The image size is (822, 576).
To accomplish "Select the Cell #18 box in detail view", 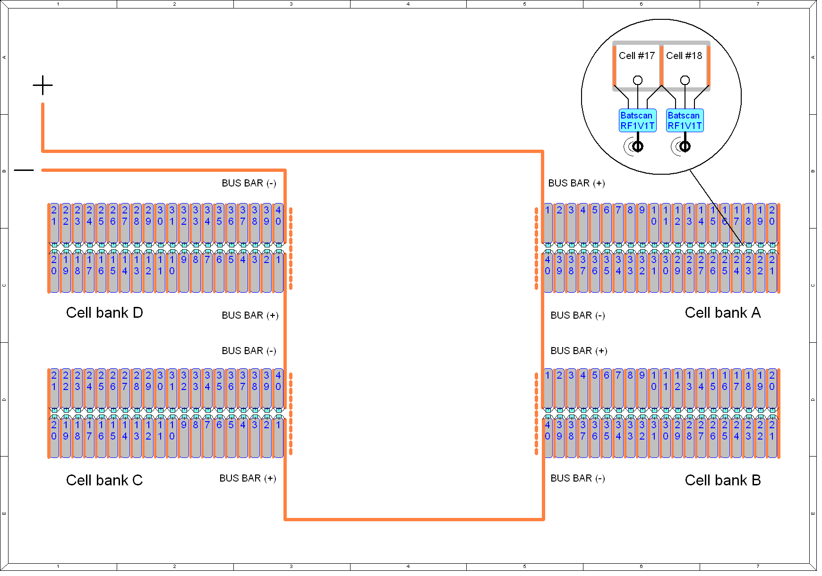I will coord(685,66).
